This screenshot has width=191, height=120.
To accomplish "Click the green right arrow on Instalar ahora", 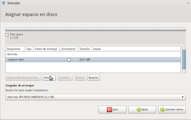I will (163, 109).
